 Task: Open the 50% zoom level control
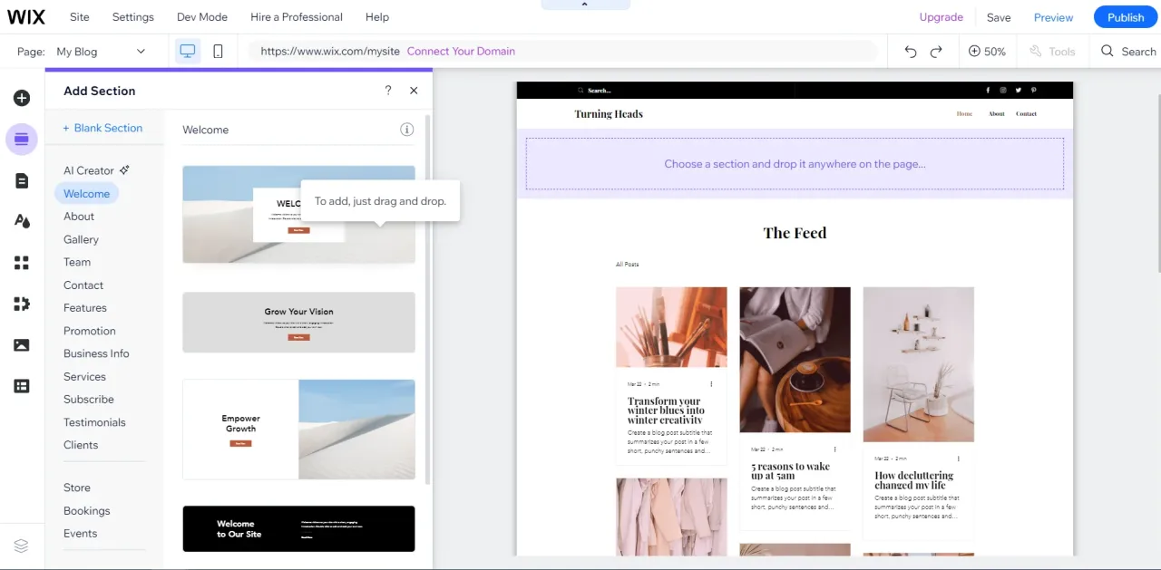tap(987, 52)
